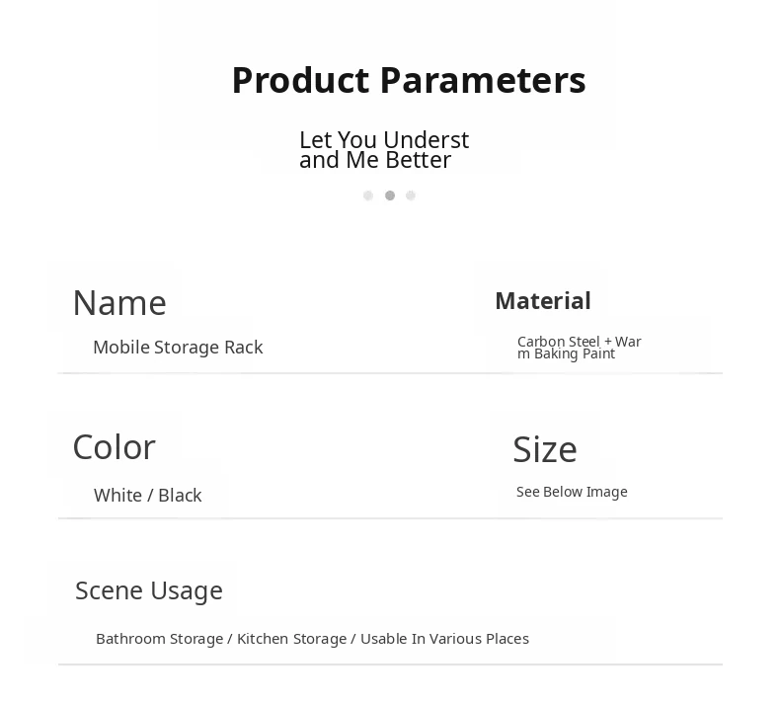Viewport: 780px width, 704px height.
Task: Click the third carousel pagination dot
Action: pyautogui.click(x=411, y=196)
